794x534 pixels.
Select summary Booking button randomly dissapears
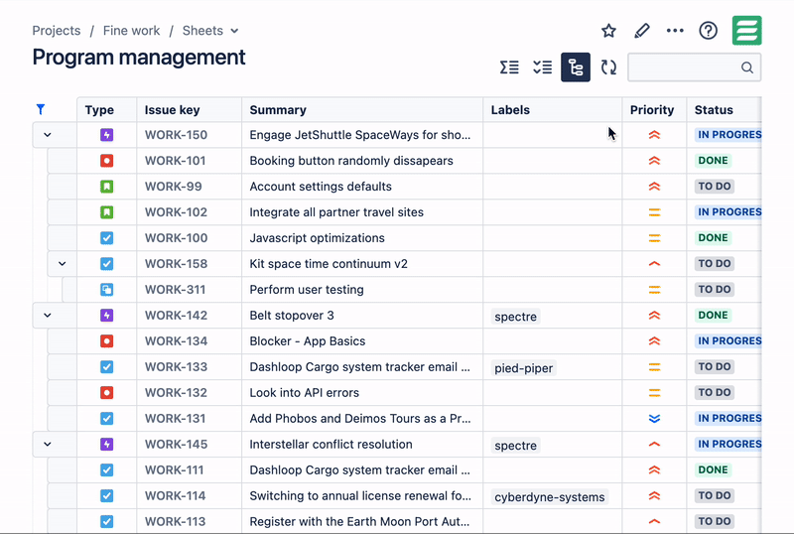point(351,161)
